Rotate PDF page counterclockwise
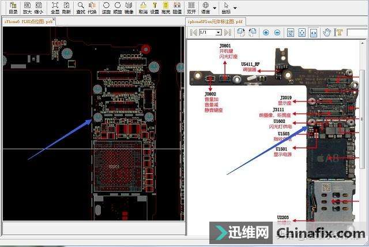This screenshot has height=247, width=369. pyautogui.click(x=253, y=32)
